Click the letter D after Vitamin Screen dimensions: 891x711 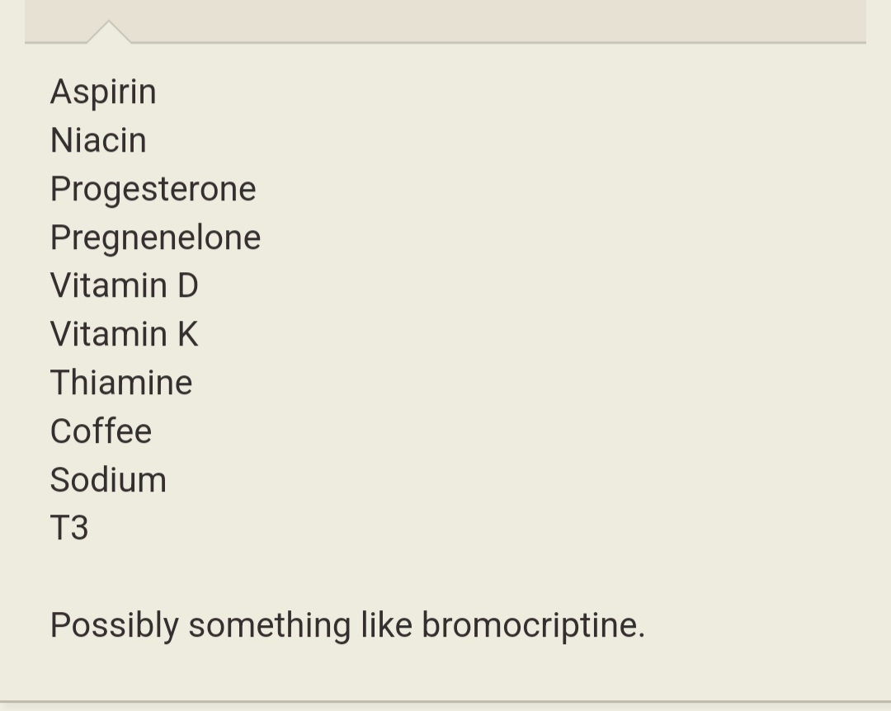tap(188, 285)
